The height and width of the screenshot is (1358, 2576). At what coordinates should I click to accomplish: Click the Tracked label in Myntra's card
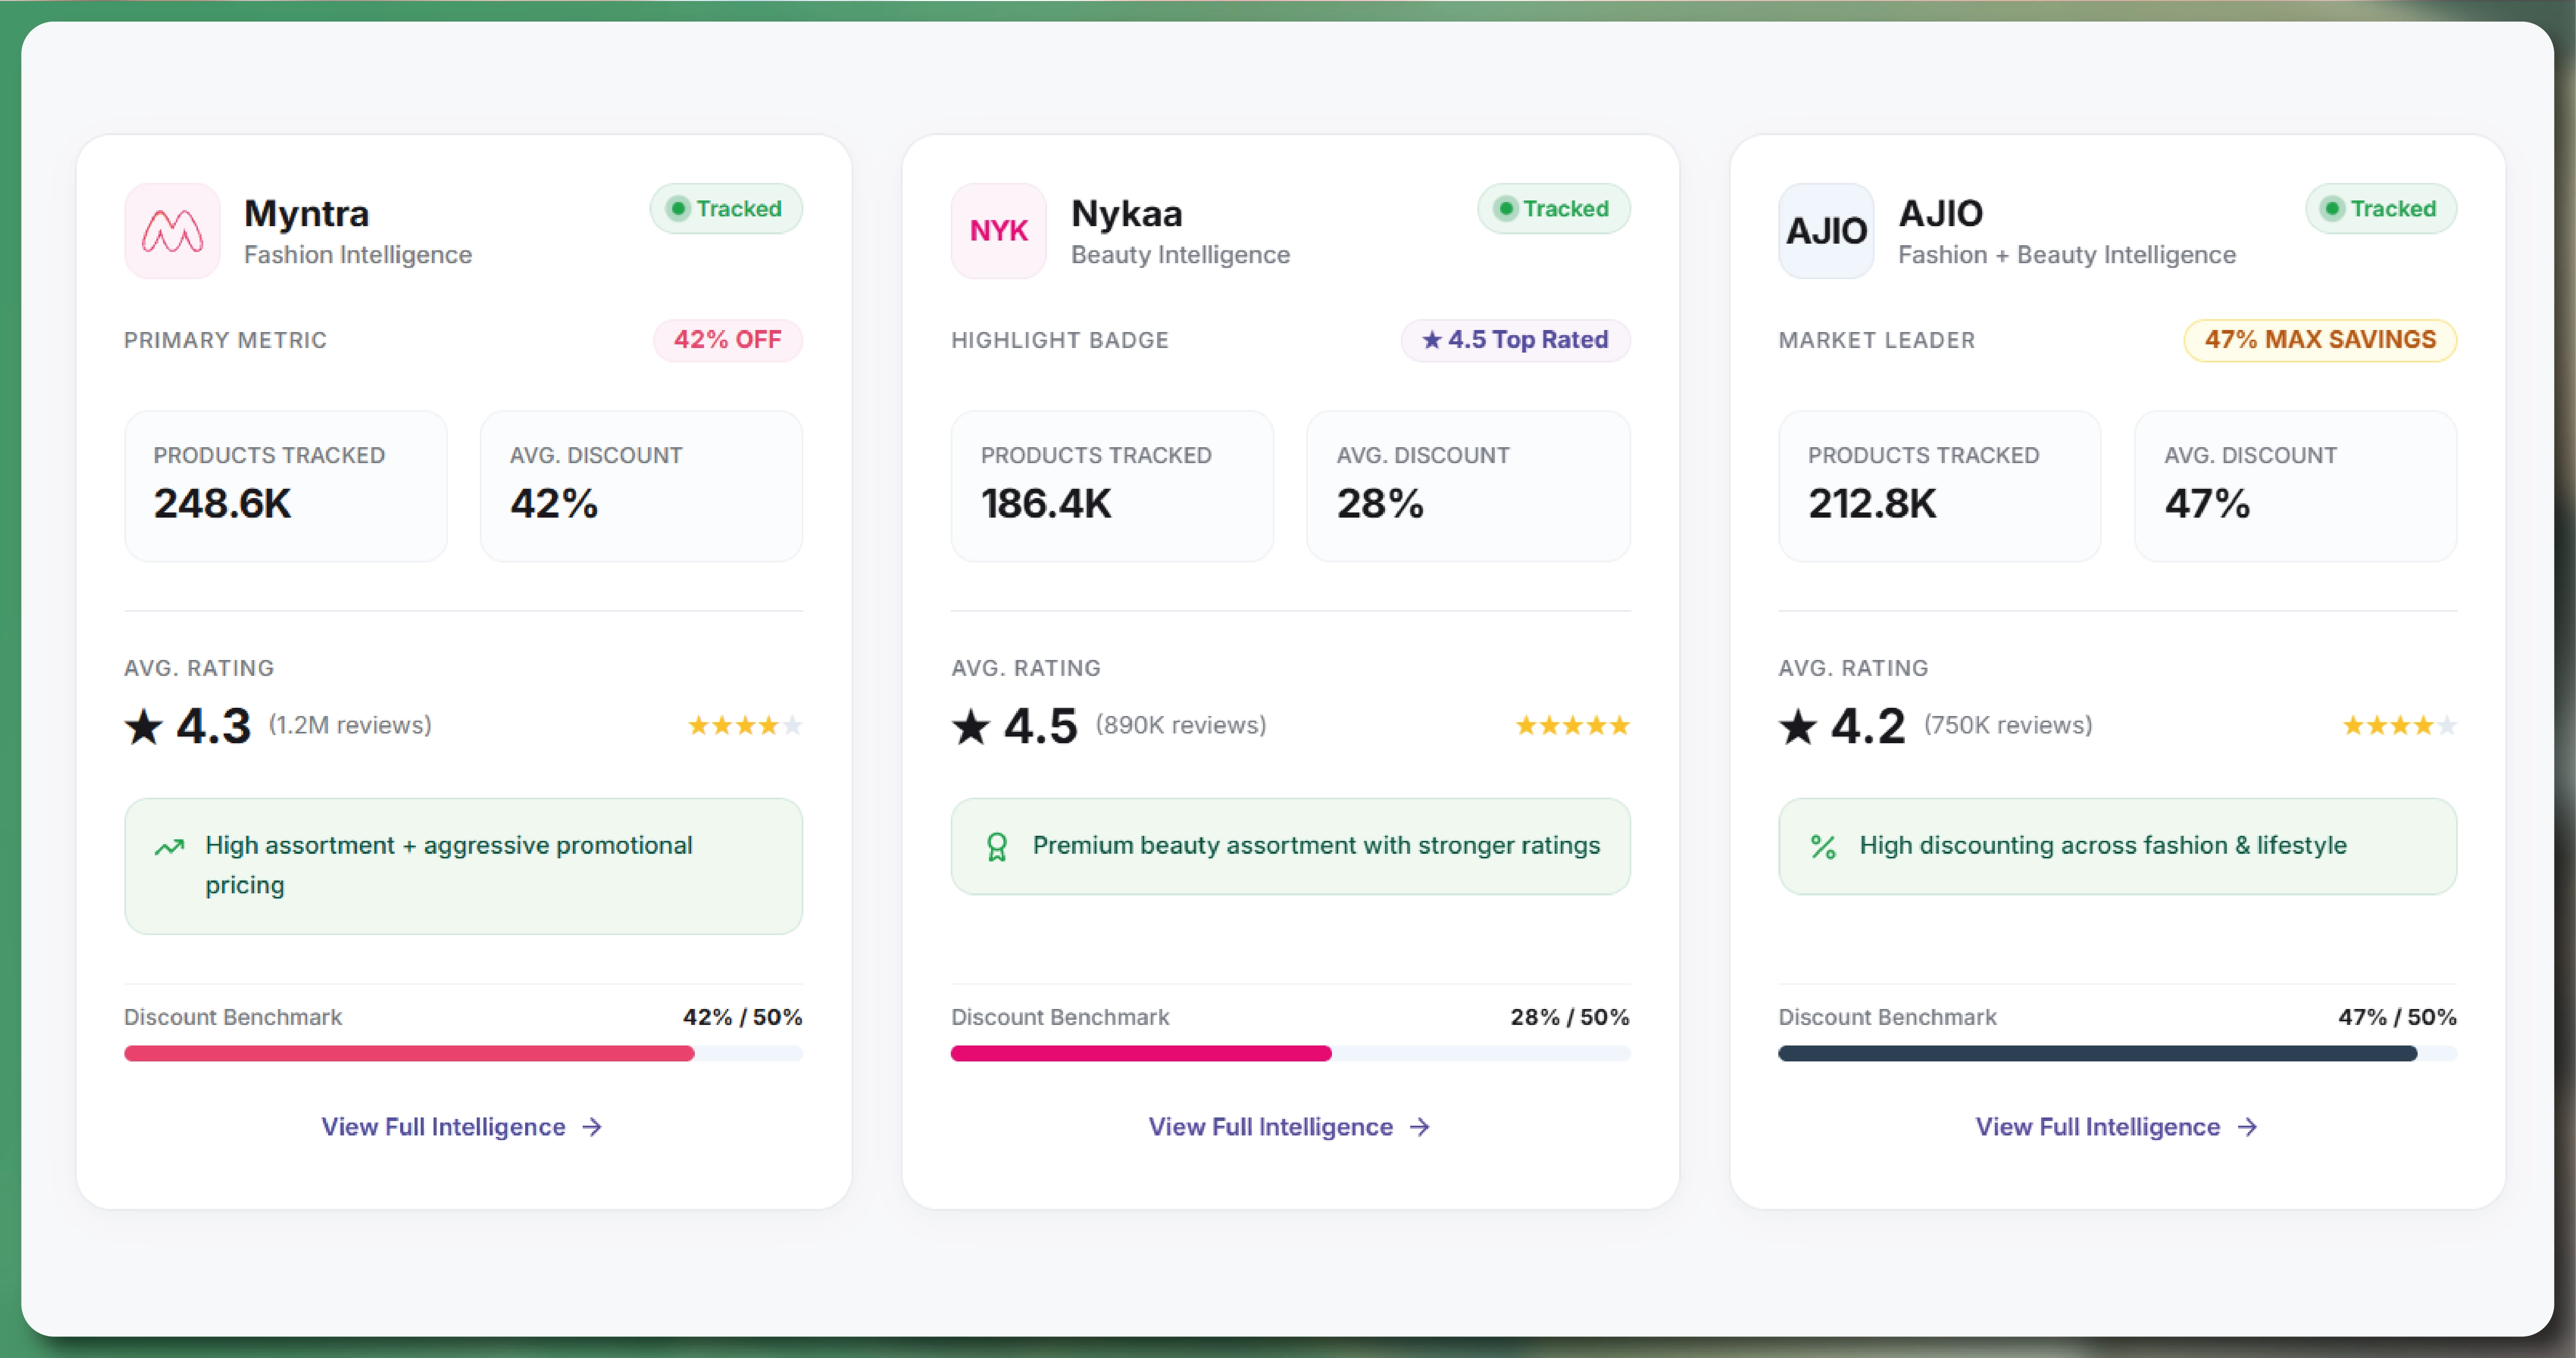(x=739, y=209)
